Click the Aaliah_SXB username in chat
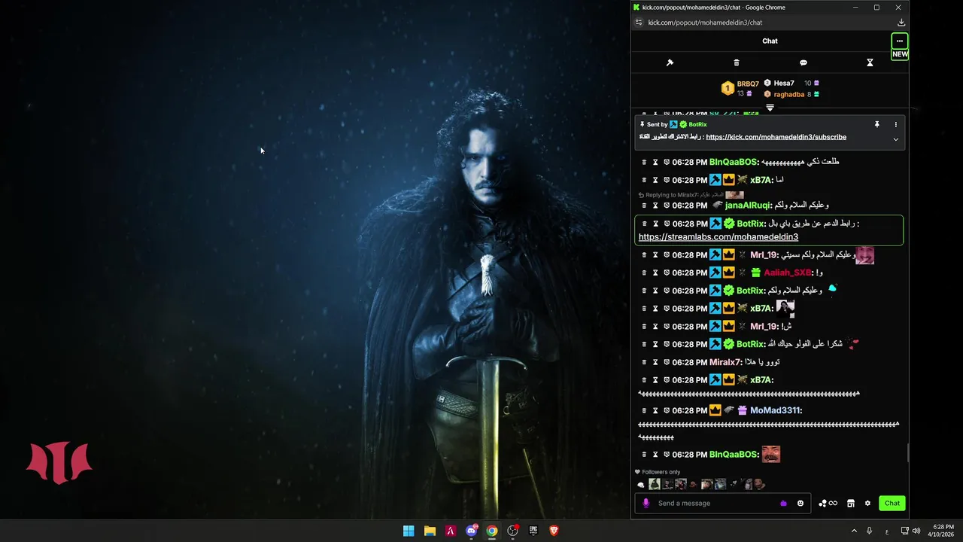The image size is (963, 542). [789, 273]
